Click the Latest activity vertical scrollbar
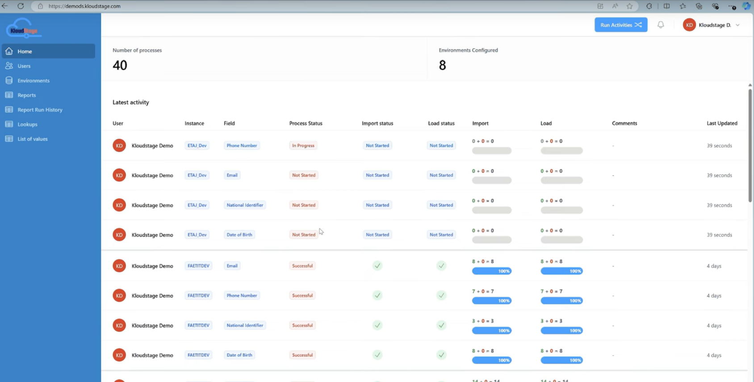The image size is (754, 382). pyautogui.click(x=750, y=145)
